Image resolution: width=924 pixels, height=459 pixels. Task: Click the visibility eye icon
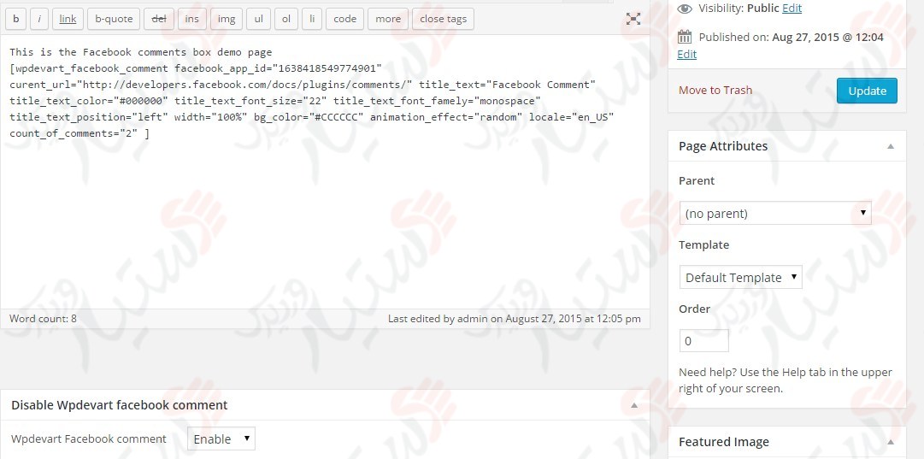click(x=685, y=8)
